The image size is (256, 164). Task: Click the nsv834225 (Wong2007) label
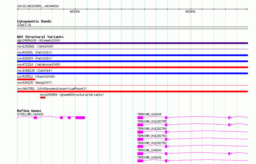coord(35,83)
